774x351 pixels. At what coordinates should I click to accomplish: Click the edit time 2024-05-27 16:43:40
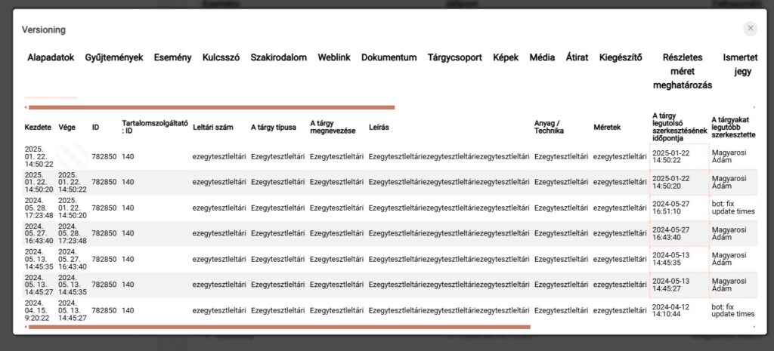coord(671,234)
